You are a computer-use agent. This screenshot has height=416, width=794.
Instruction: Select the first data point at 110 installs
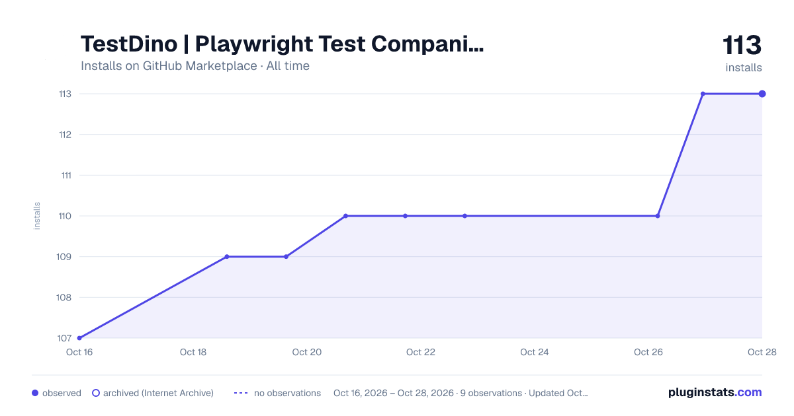(x=345, y=216)
